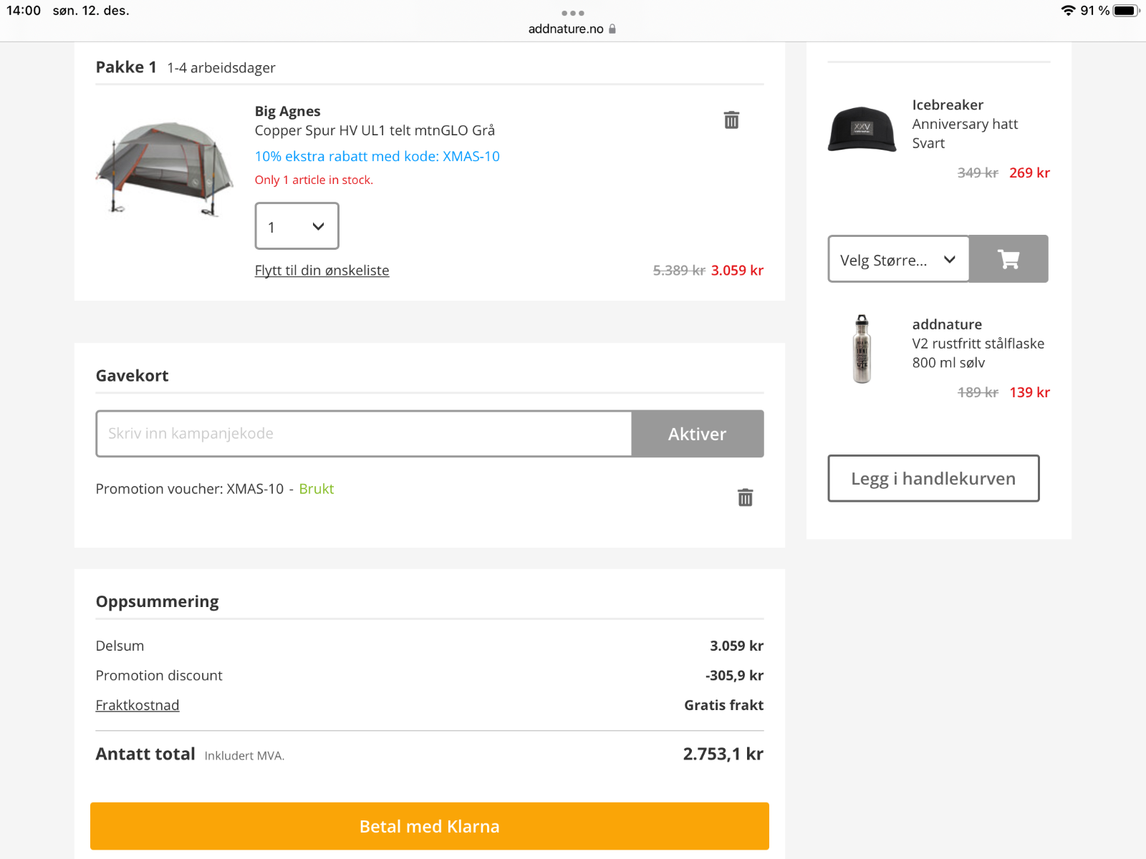Open Flytt til din ønskeliste link
1146x859 pixels.
pyautogui.click(x=322, y=271)
